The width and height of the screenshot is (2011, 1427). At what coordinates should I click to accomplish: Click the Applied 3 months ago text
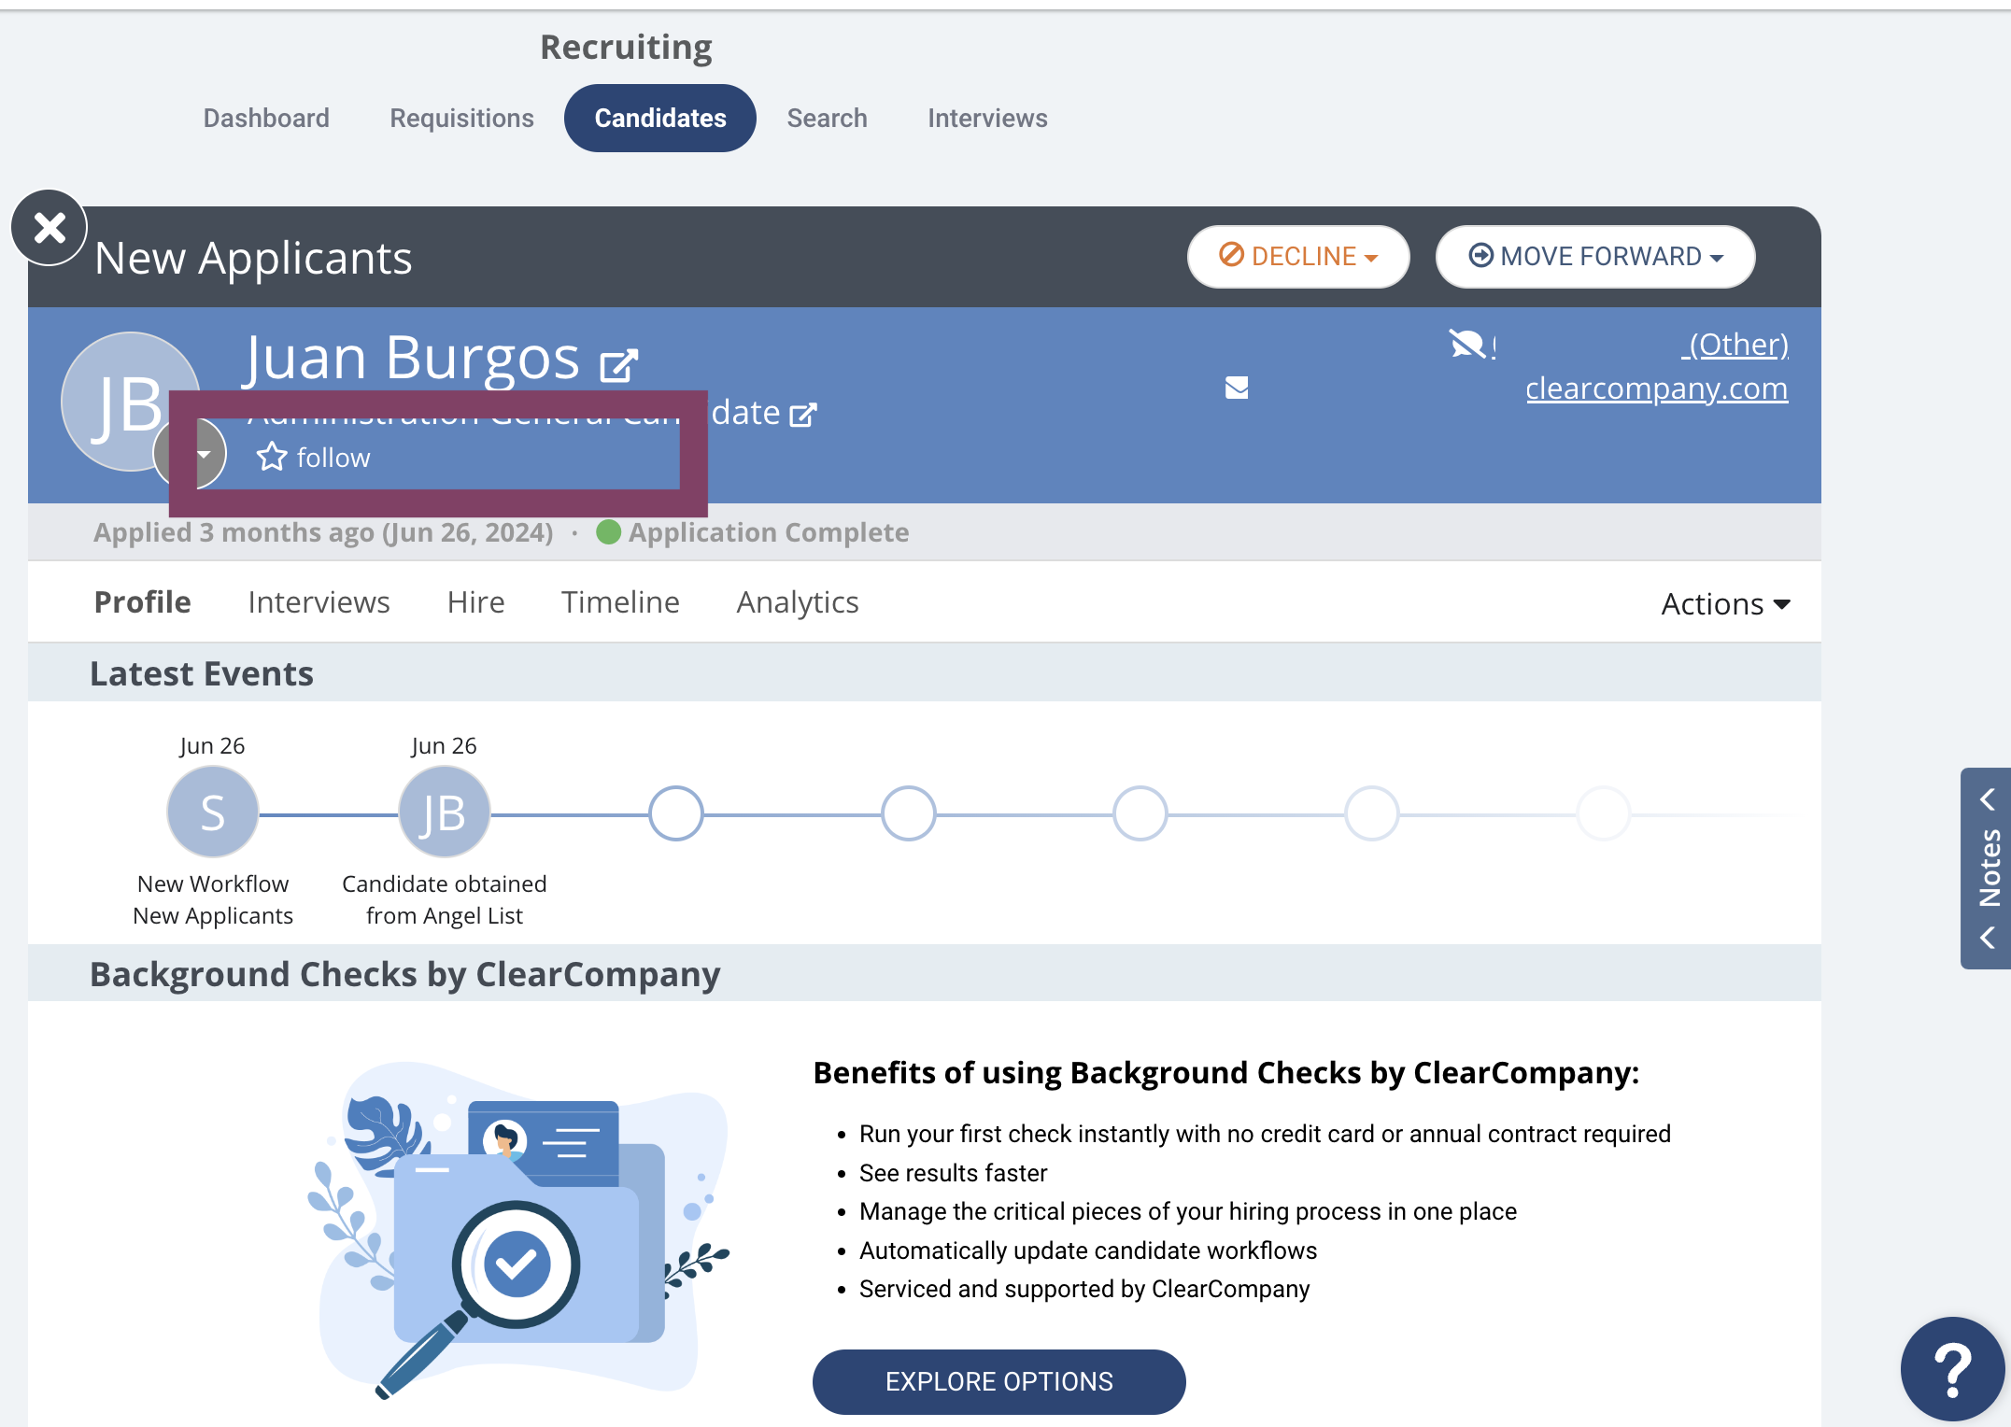point(323,532)
